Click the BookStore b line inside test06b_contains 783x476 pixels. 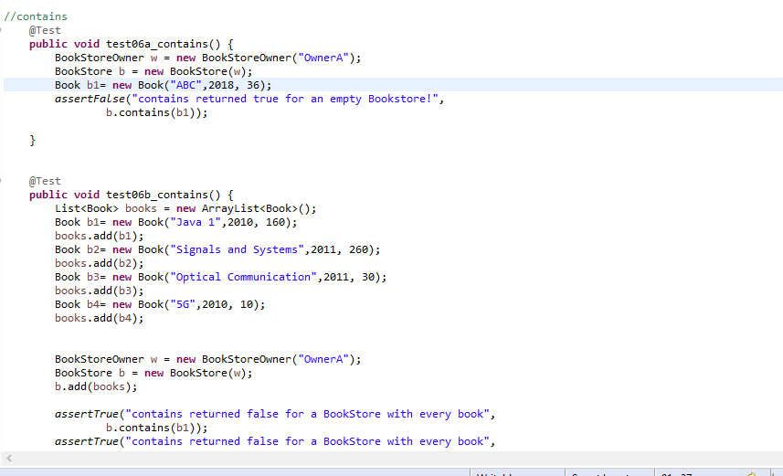(153, 373)
